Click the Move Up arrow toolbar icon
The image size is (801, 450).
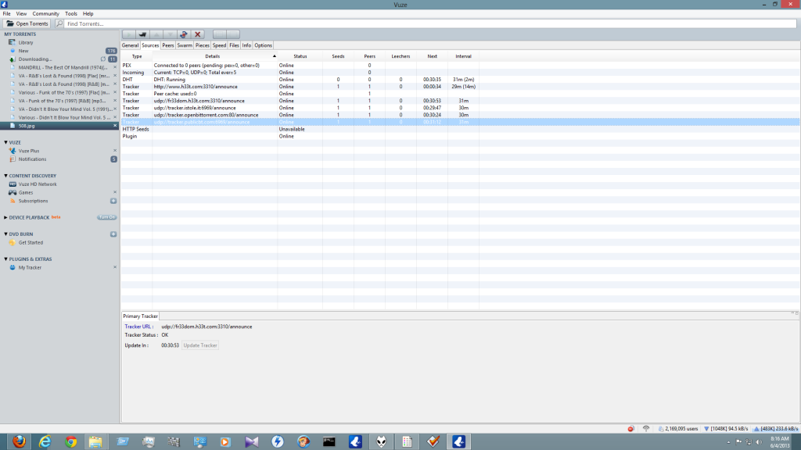156,34
